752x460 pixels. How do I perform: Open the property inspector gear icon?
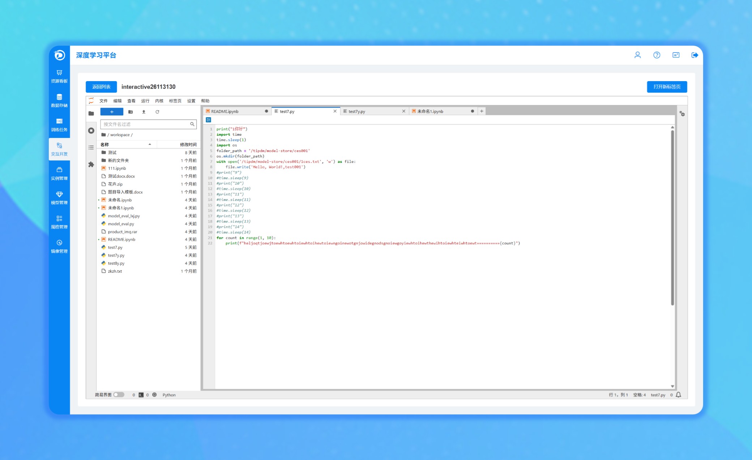point(682,114)
